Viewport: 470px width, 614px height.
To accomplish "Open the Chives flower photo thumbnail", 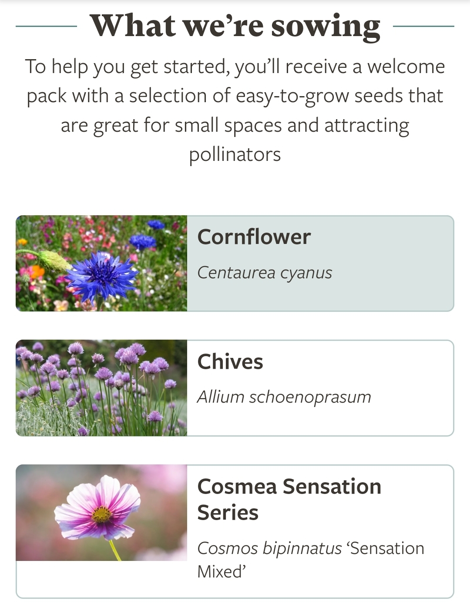I will 101,388.
